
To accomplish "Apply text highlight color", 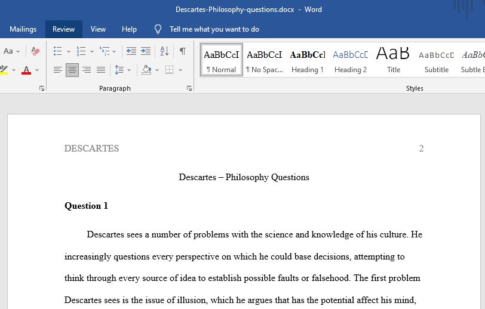I will pos(4,70).
